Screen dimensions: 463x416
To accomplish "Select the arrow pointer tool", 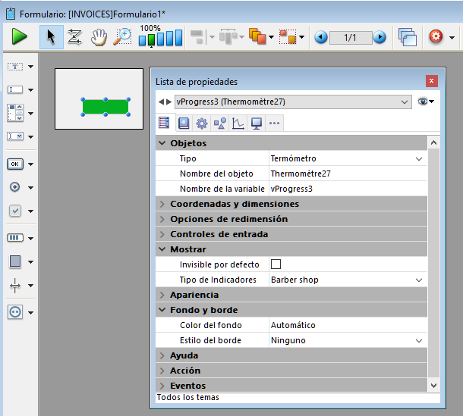I will (x=51, y=36).
